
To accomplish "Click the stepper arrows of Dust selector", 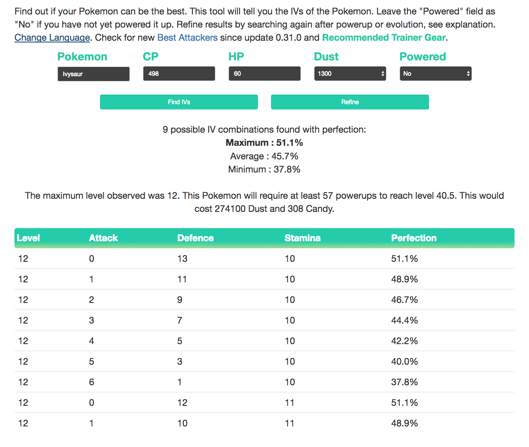I will tap(382, 74).
